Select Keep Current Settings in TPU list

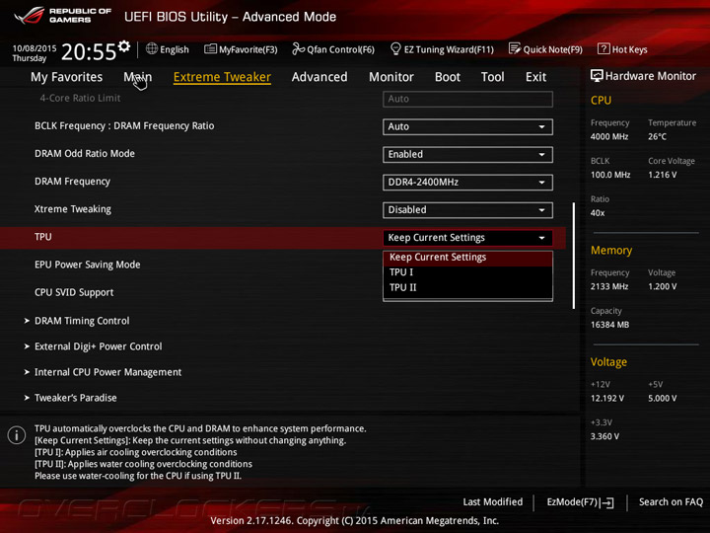(467, 258)
